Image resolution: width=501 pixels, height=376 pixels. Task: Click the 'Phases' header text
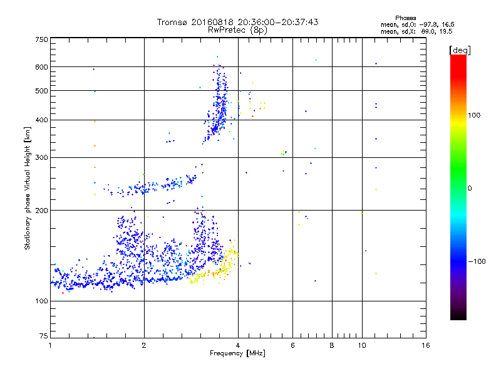pos(405,18)
